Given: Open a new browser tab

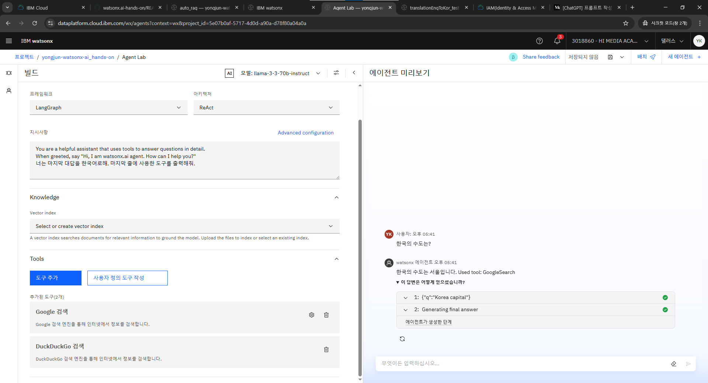Looking at the screenshot, I should pyautogui.click(x=632, y=7).
